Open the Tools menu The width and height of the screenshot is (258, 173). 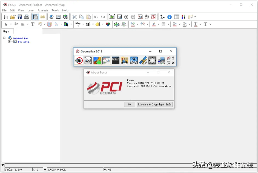point(55,10)
